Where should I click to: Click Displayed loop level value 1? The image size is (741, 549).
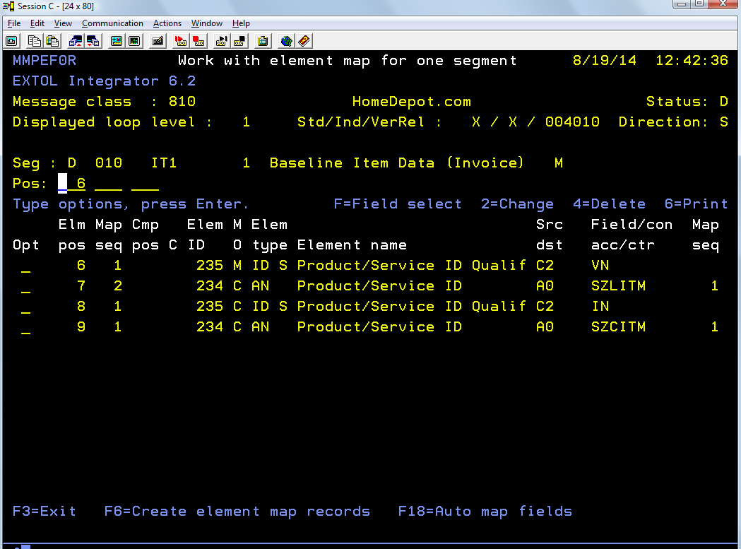tap(247, 122)
